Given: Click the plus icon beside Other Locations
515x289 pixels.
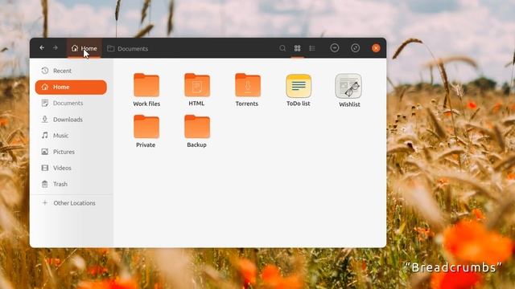Looking at the screenshot, I should [x=45, y=203].
